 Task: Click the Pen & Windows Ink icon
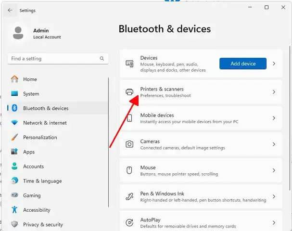pyautogui.click(x=129, y=196)
